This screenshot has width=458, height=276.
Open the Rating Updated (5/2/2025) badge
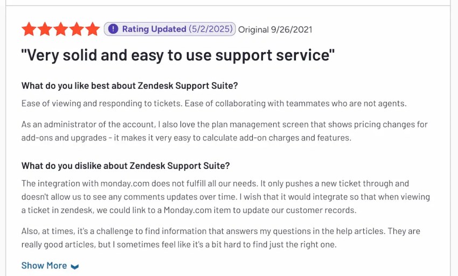(170, 29)
